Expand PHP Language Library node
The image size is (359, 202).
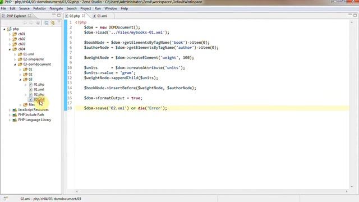tap(10, 120)
